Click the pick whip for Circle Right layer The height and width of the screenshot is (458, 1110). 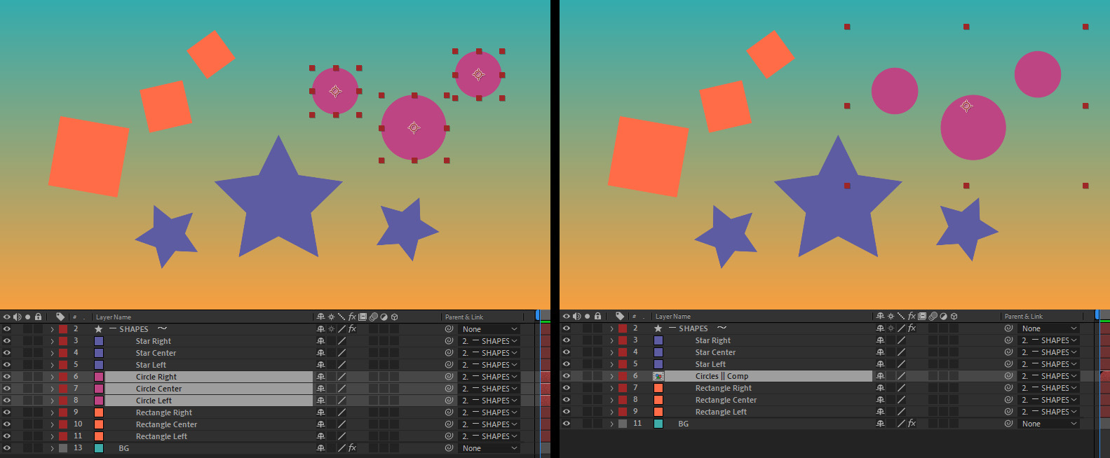pyautogui.click(x=449, y=377)
